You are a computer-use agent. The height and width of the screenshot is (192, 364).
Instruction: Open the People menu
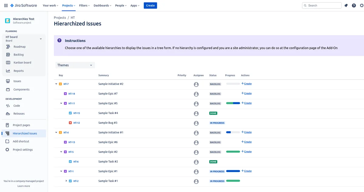121,5
